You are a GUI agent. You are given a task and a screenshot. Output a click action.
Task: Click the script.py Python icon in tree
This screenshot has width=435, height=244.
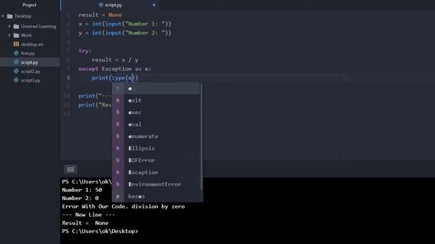coord(16,62)
